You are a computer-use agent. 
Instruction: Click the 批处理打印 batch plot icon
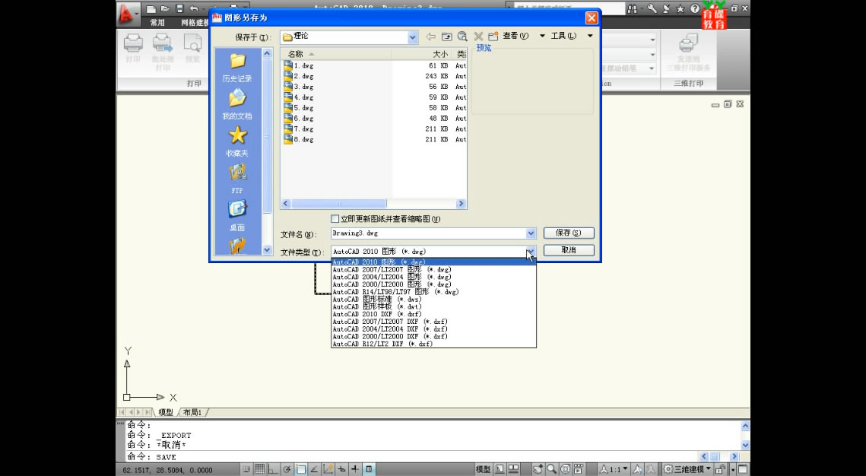[163, 43]
